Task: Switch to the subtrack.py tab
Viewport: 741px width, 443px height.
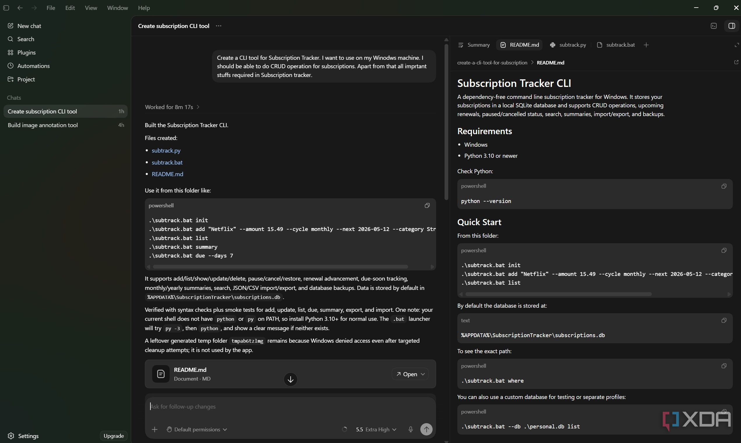Action: pyautogui.click(x=568, y=45)
